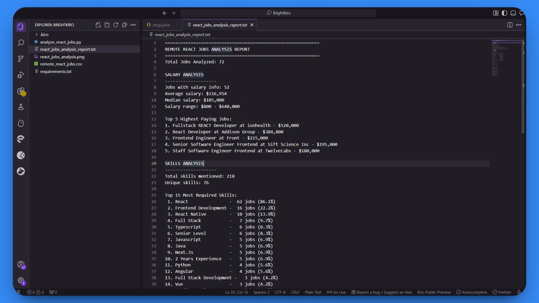Image resolution: width=539 pixels, height=303 pixels.
Task: Click the New File icon in Explorer
Action: point(98,25)
